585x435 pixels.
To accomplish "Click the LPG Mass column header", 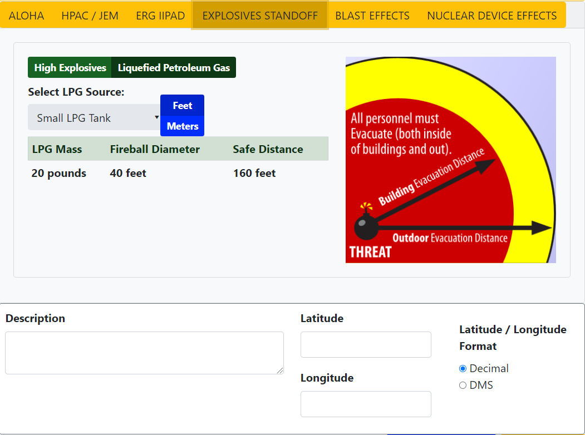I will click(x=57, y=149).
